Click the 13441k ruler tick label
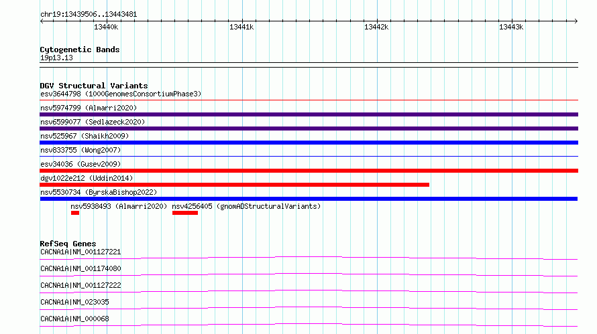The width and height of the screenshot is (597, 334). [x=241, y=27]
